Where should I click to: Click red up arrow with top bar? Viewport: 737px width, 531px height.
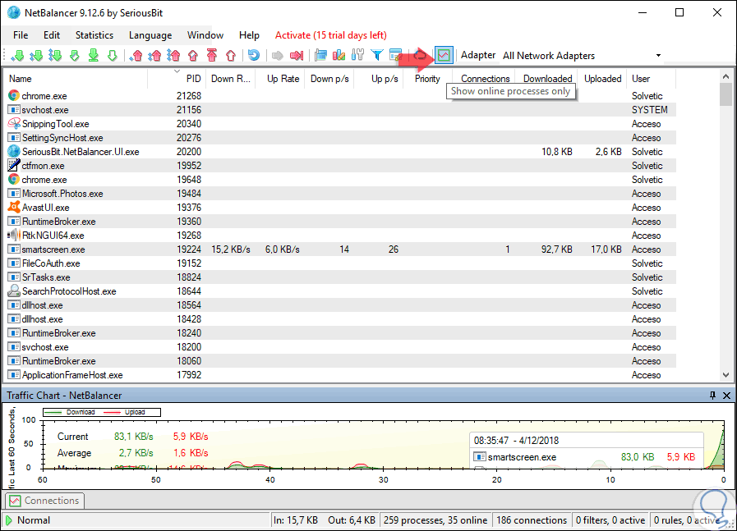pos(211,56)
